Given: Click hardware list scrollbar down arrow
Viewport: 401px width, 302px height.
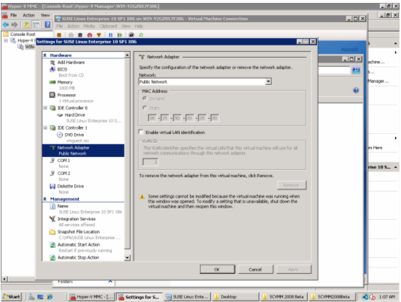Looking at the screenshot, I should (127, 258).
